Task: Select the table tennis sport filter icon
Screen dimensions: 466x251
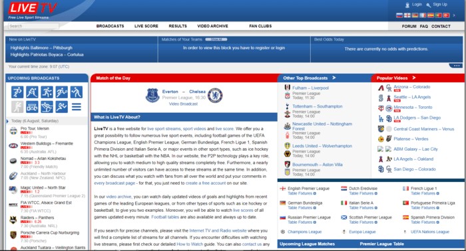Action: 77,92
